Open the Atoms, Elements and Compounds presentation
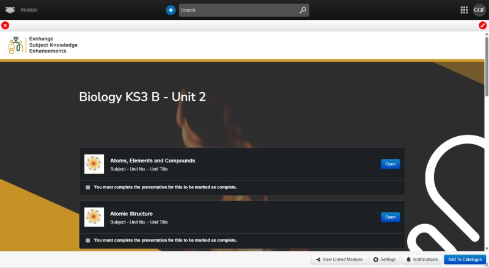Image resolution: width=489 pixels, height=268 pixels. (x=390, y=164)
